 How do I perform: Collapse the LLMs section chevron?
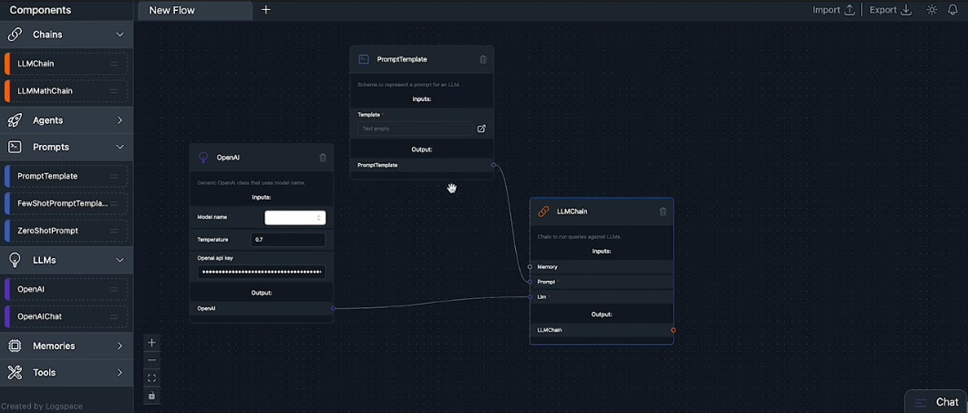click(x=119, y=260)
